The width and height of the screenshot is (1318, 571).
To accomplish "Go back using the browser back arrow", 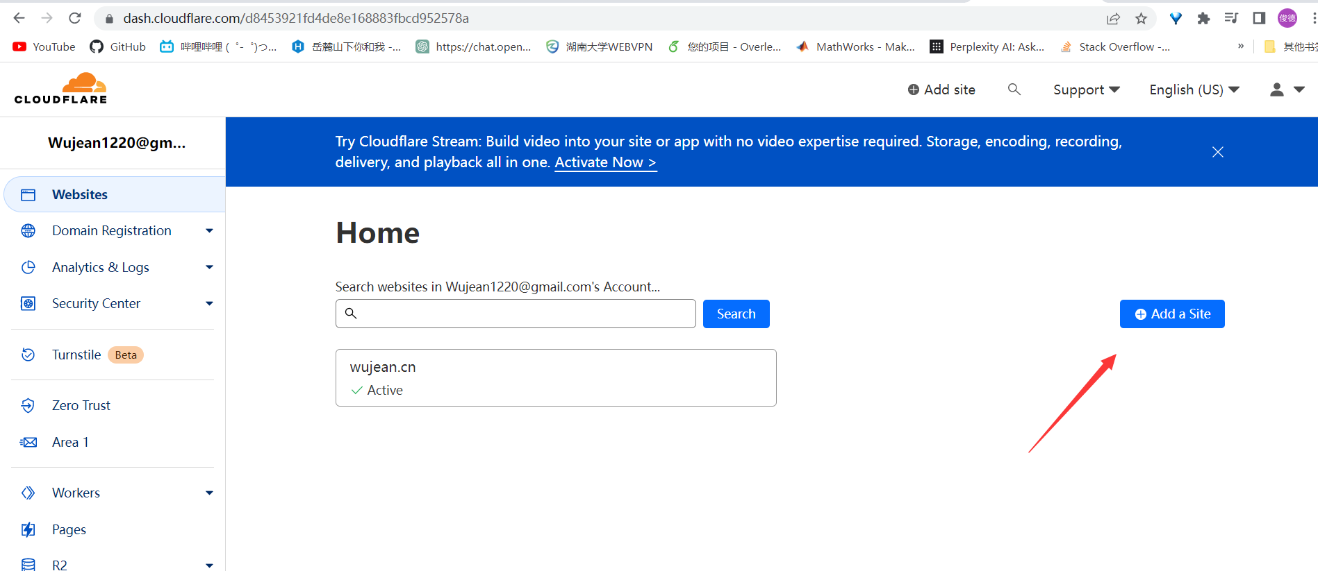I will (x=19, y=18).
